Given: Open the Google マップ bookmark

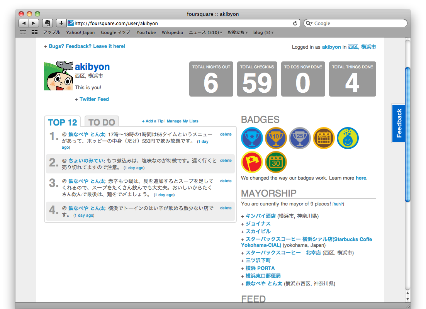Looking at the screenshot, I should tap(115, 32).
